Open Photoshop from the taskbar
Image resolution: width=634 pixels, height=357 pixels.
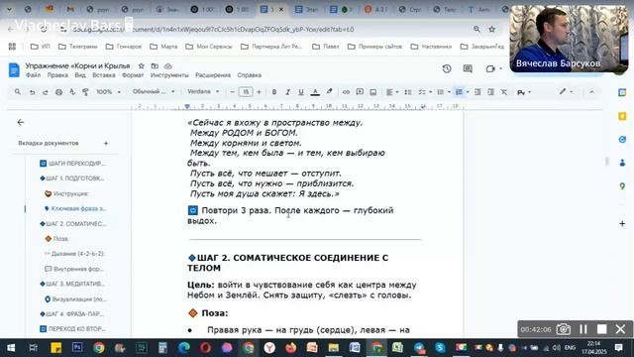tap(77, 348)
